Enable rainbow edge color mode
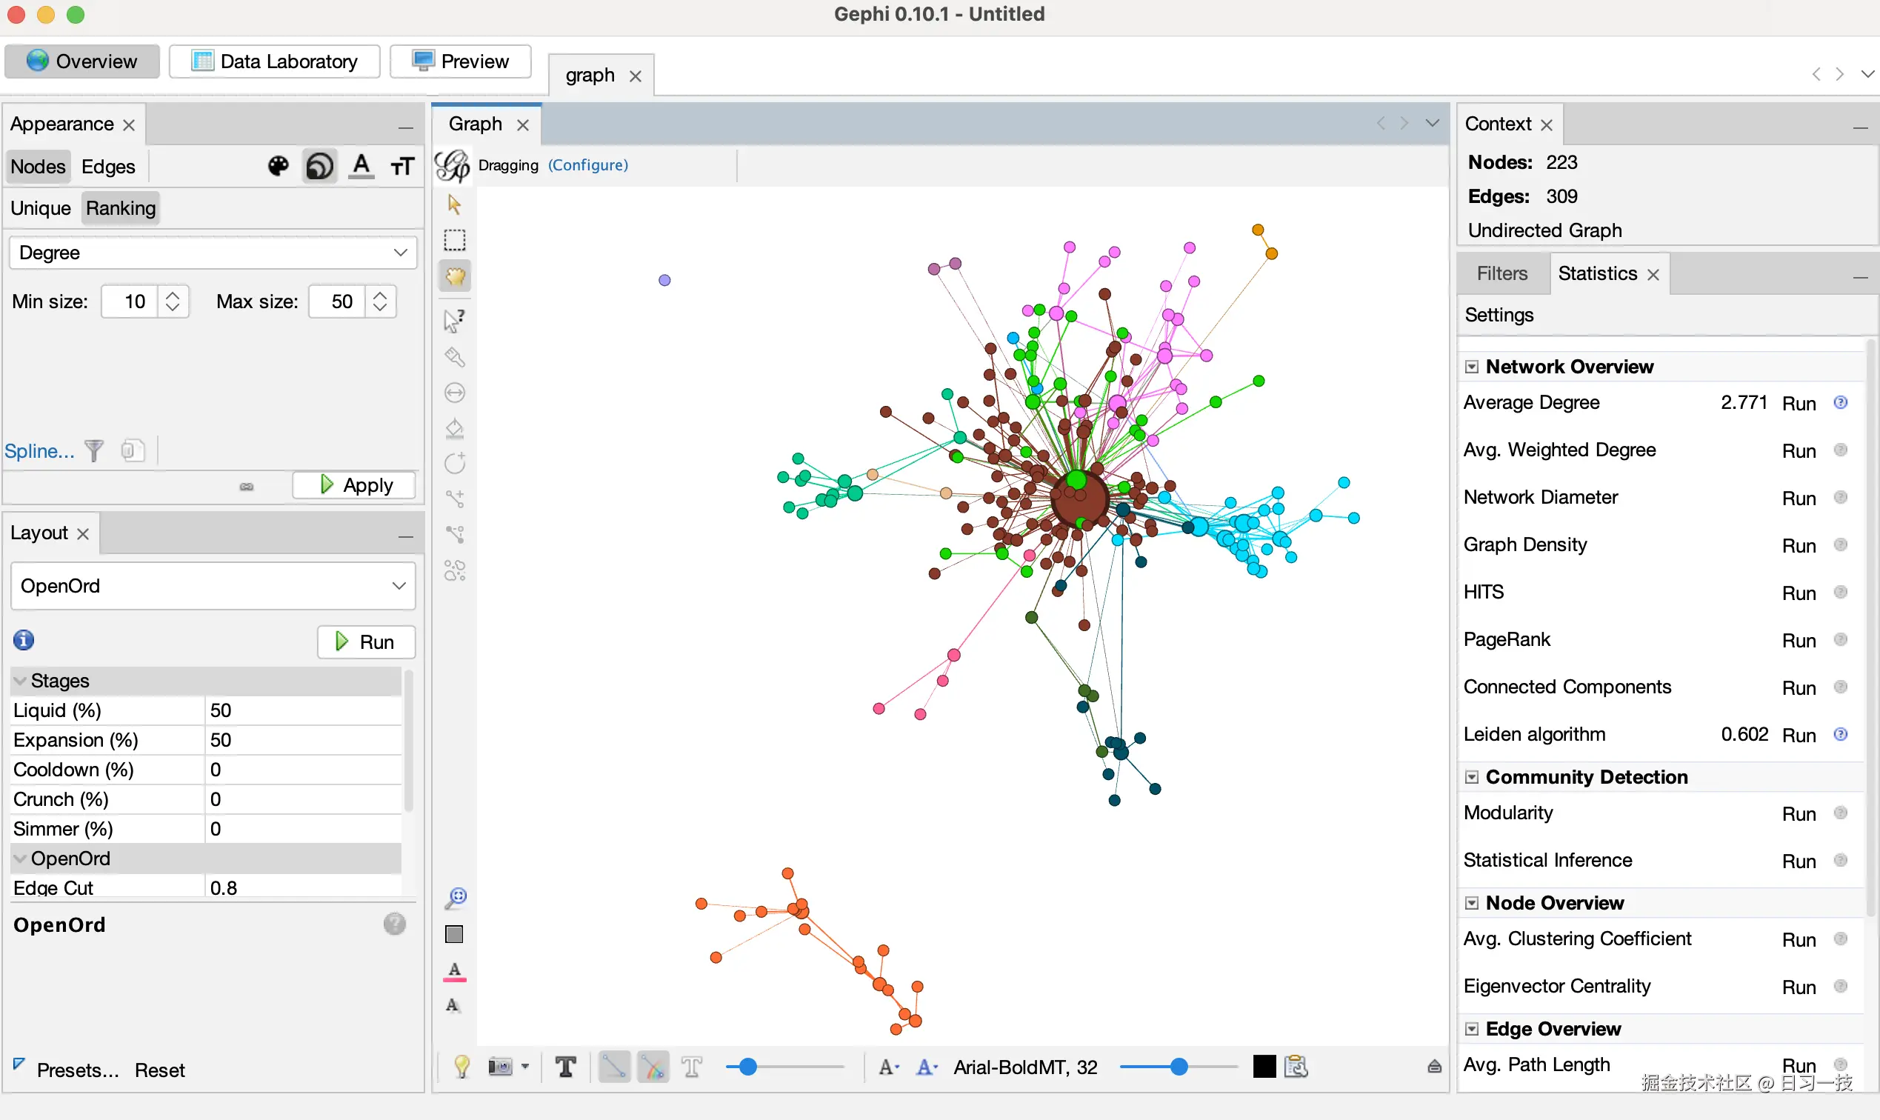The image size is (1880, 1120). [653, 1067]
